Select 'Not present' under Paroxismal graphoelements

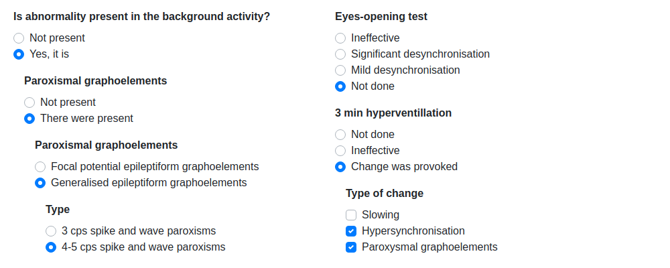(x=29, y=103)
